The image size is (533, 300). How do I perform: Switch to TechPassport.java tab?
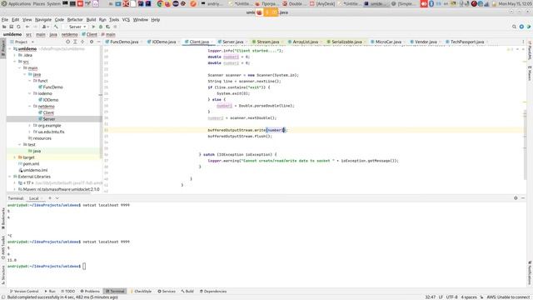pos(466,42)
